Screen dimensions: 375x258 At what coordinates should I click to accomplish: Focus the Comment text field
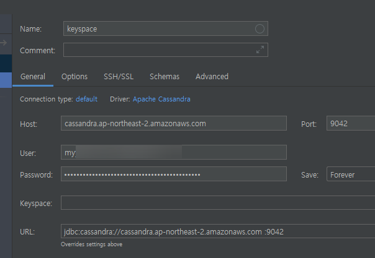158,50
